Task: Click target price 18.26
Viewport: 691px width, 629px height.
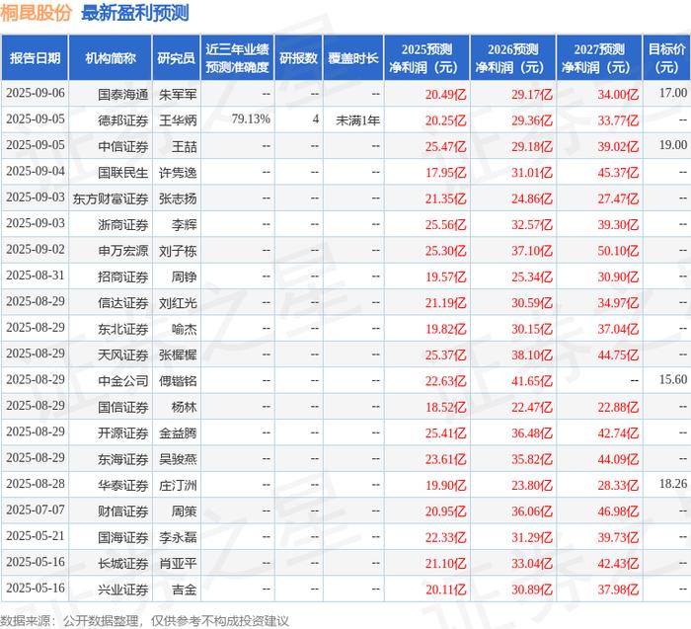Action: click(673, 484)
